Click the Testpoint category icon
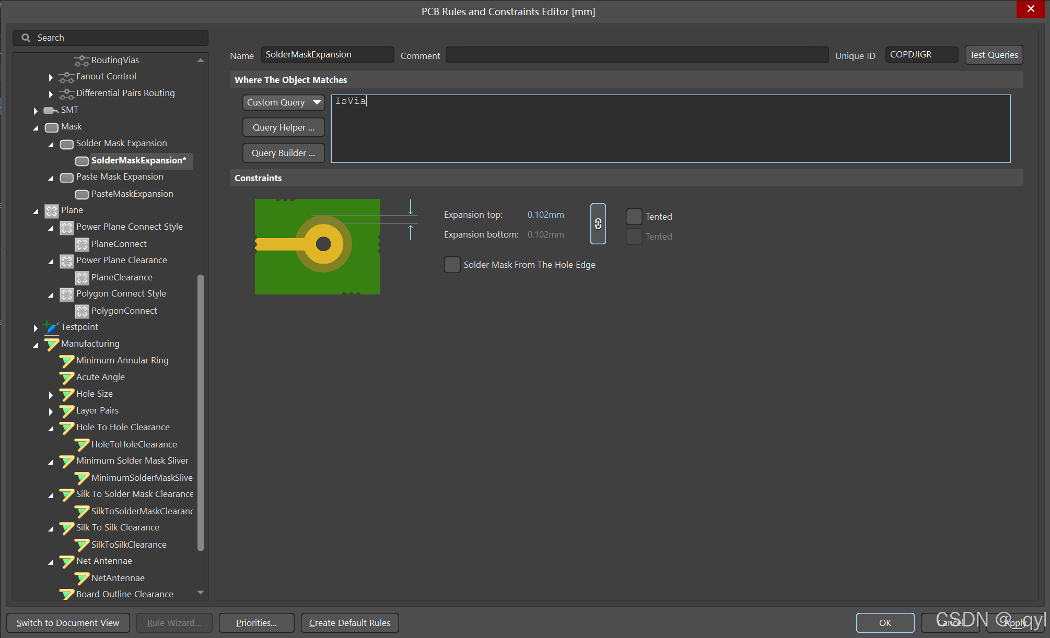 51,327
